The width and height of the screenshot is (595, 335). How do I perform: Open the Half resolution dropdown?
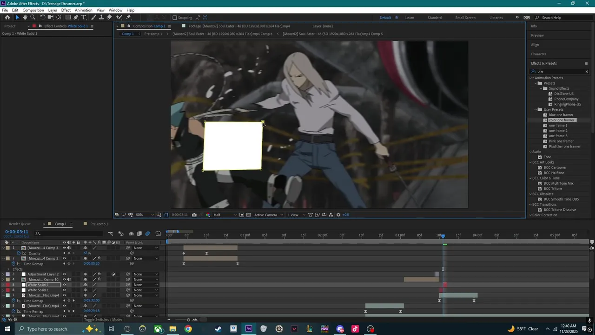point(225,215)
